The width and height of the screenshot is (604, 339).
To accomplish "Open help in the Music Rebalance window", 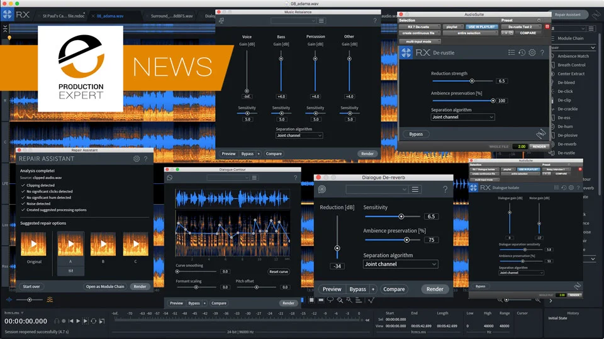I will coord(375,21).
